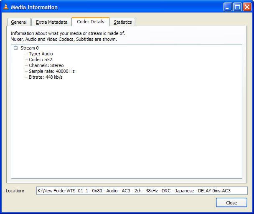Switch to the General tab
The image size is (254, 214).
19,22
